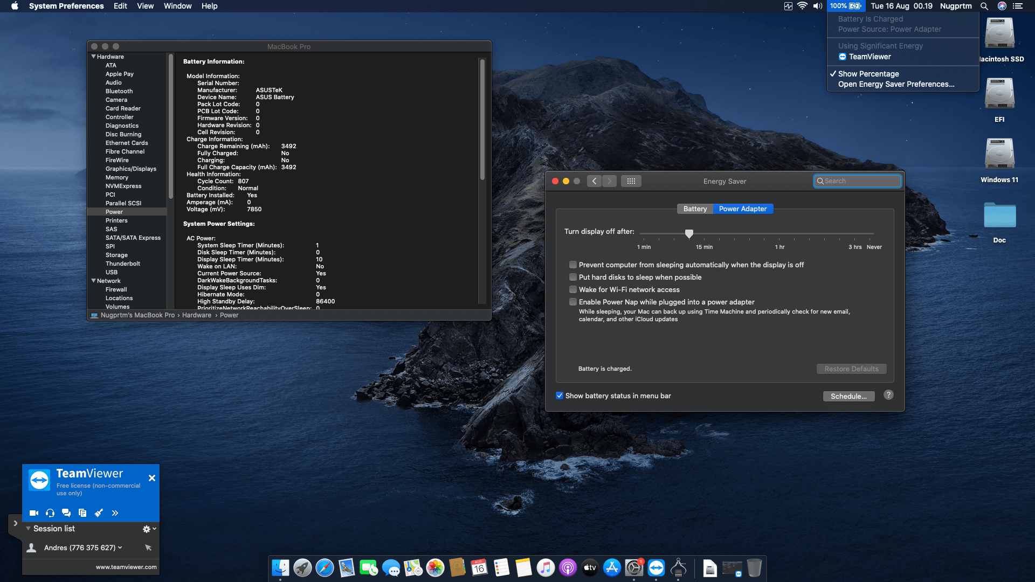1035x582 pixels.
Task: Collapse the Network tree section
Action: (93, 281)
